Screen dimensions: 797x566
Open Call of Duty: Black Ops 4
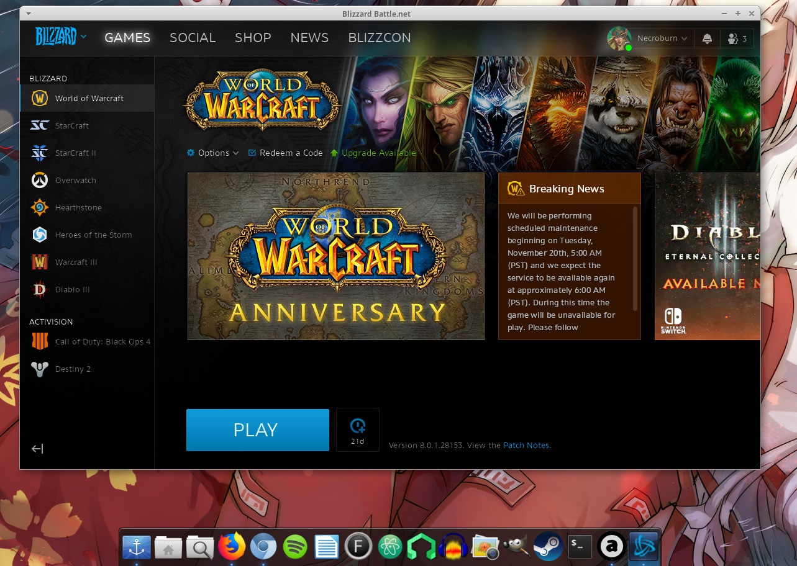(x=102, y=341)
